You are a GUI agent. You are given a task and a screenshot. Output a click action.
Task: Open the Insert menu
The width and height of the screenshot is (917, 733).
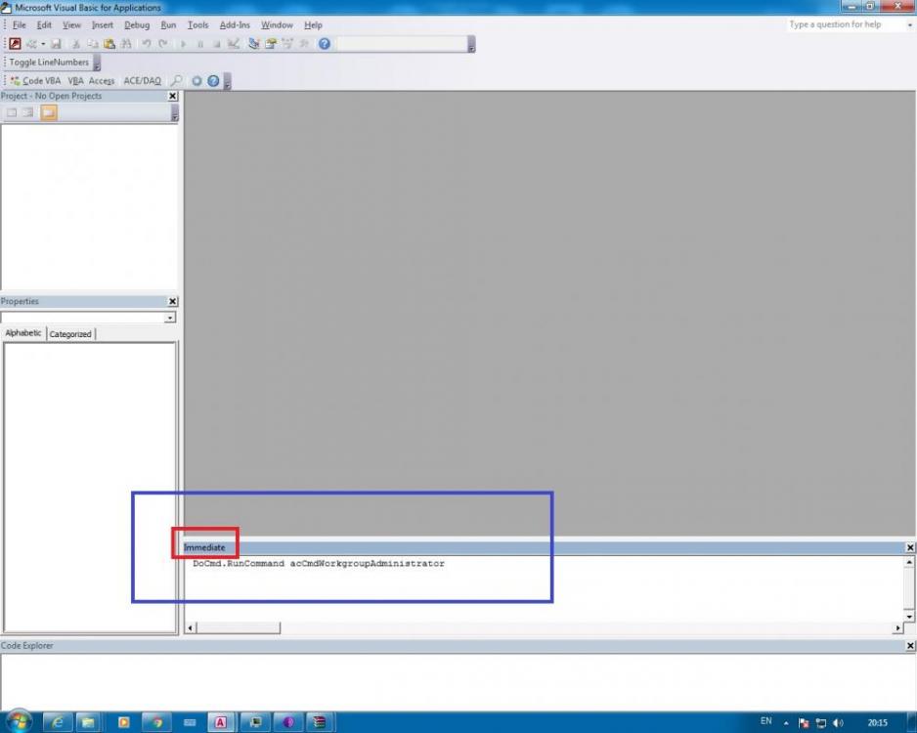pyautogui.click(x=103, y=25)
